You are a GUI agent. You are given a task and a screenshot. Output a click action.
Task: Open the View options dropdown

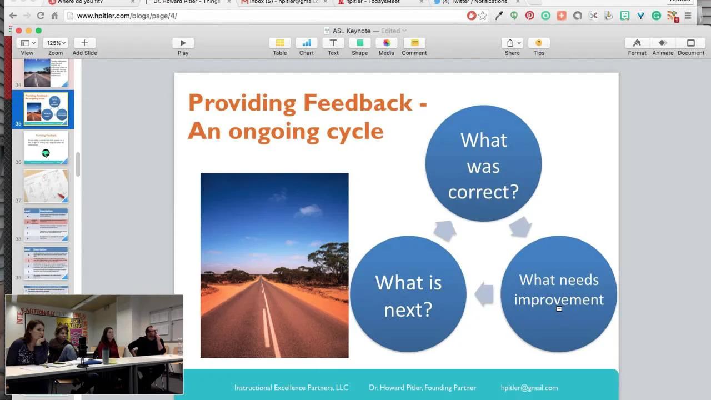[27, 43]
